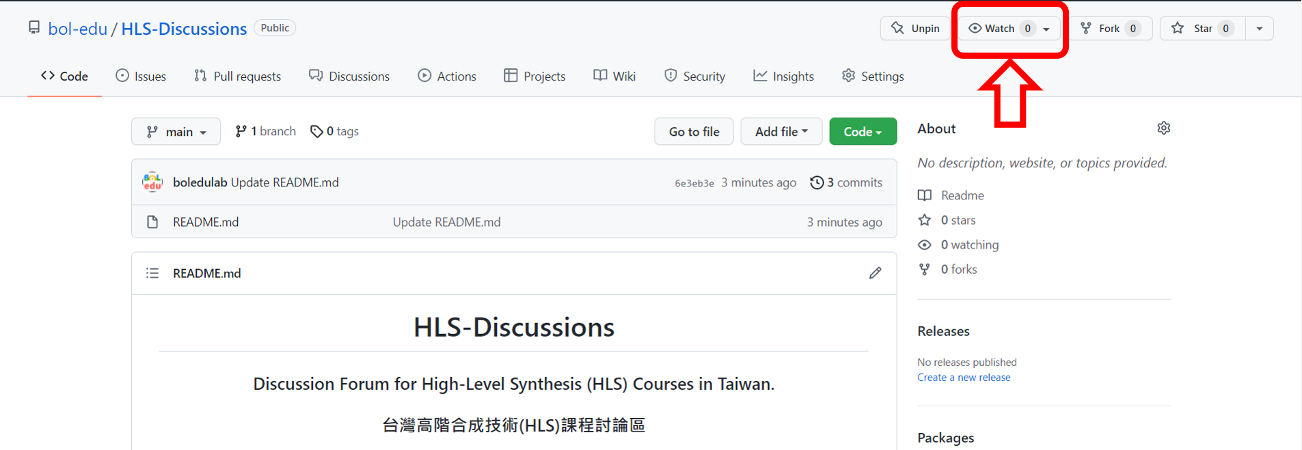This screenshot has height=450, width=1302.
Task: Expand the Add file dropdown
Action: click(x=781, y=131)
